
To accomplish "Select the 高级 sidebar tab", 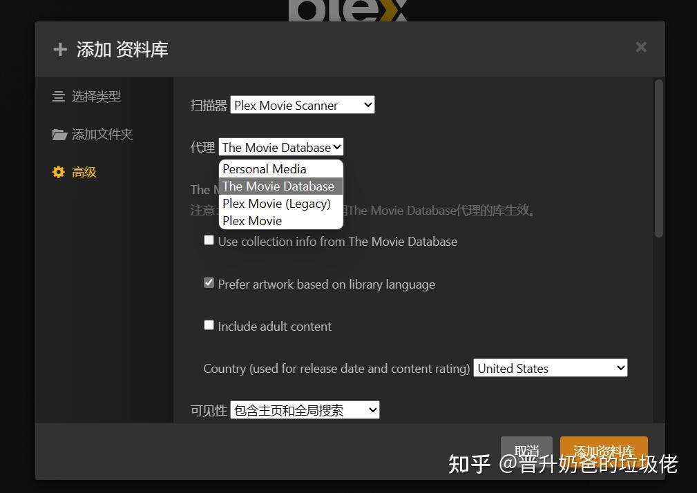I will pyautogui.click(x=84, y=171).
